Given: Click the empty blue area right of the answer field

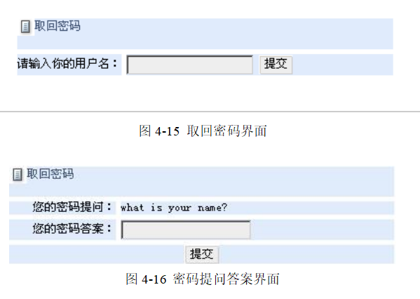Looking at the screenshot, I should coord(323,230).
